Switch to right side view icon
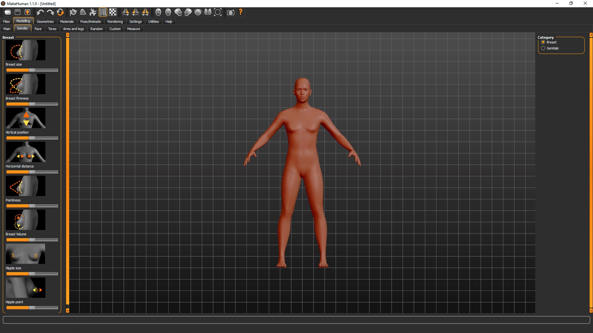593x333 pixels. tap(178, 12)
